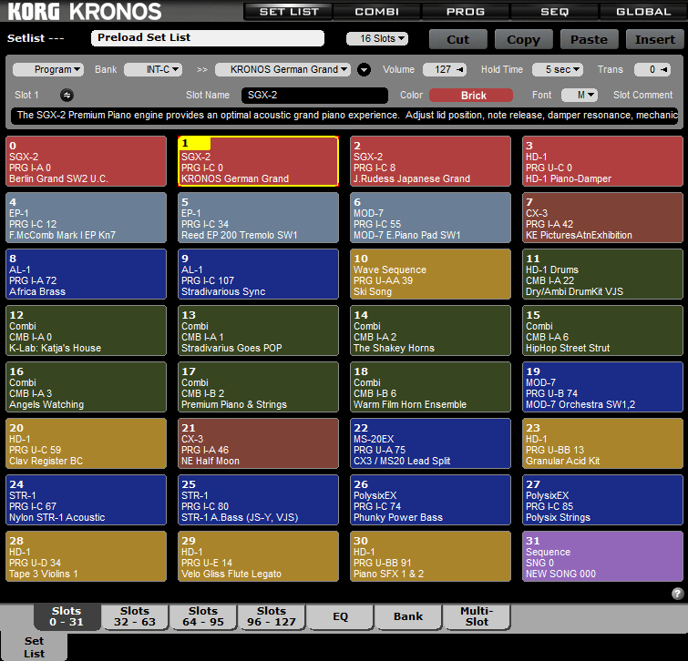This screenshot has width=688, height=661.
Task: Open the Multi-Slot tab
Action: click(x=477, y=616)
